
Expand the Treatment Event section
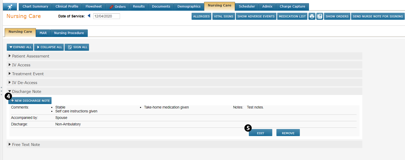coord(28,74)
